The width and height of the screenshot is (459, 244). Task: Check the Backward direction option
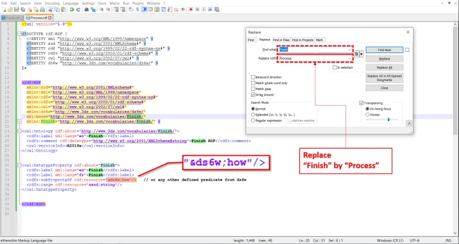tap(253, 77)
